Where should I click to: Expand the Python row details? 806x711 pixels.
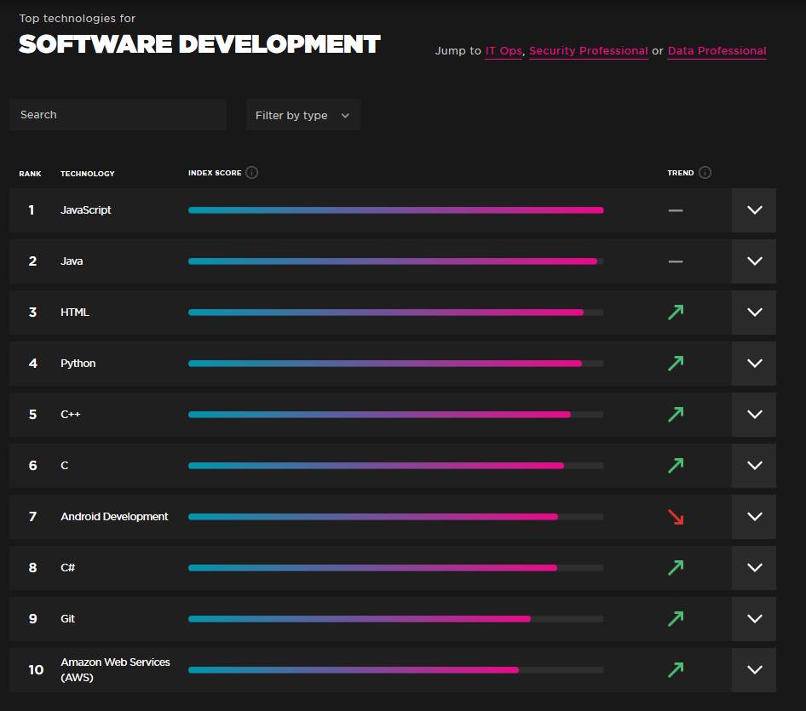(754, 364)
